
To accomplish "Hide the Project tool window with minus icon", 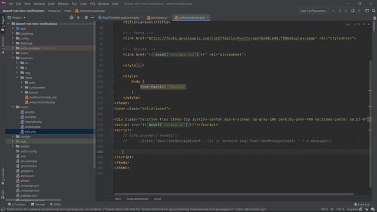I will pyautogui.click(x=92, y=18).
